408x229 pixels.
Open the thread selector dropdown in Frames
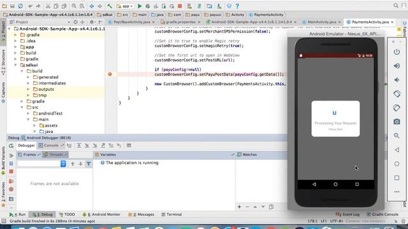63,163
